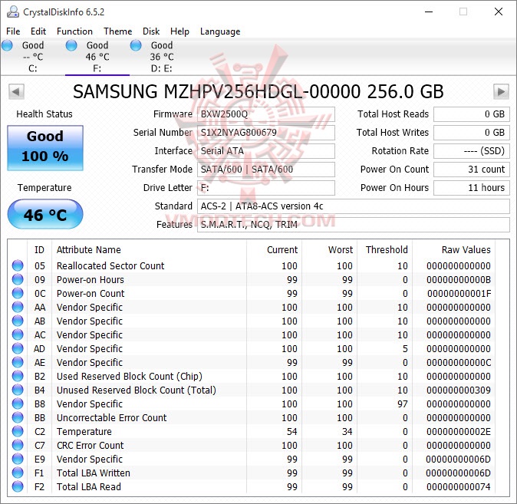Click the next disk arrow button
Viewport: 517px width, 504px height.
[x=501, y=91]
